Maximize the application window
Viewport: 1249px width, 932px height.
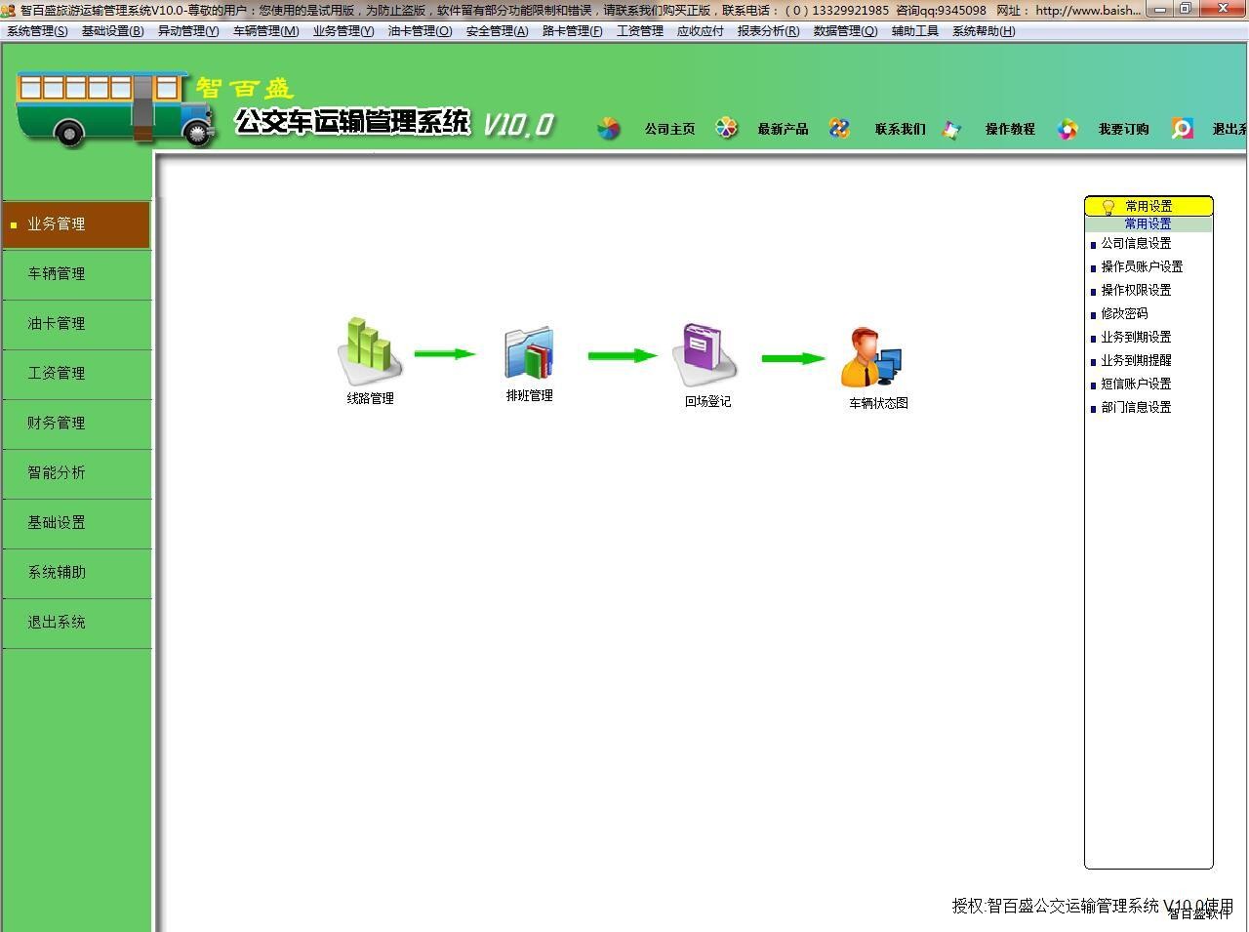(x=1186, y=9)
